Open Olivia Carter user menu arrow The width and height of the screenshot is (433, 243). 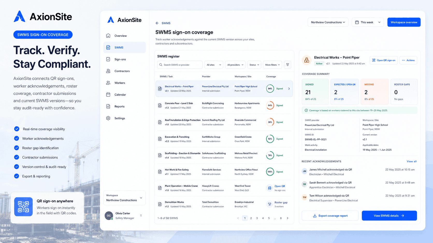[x=141, y=216]
